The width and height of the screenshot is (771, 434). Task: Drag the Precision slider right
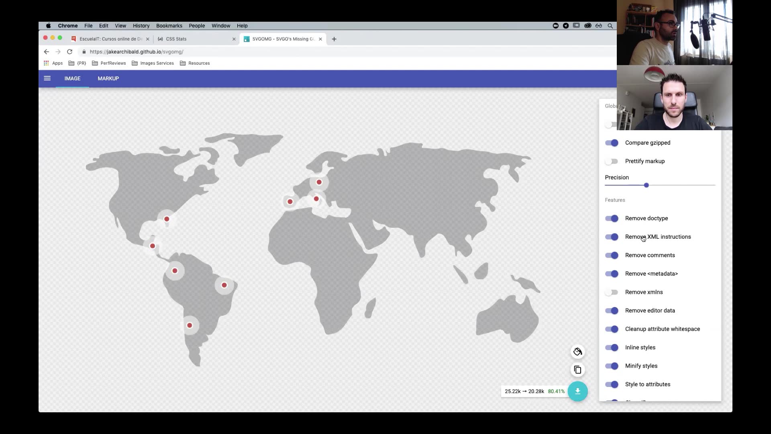point(647,185)
